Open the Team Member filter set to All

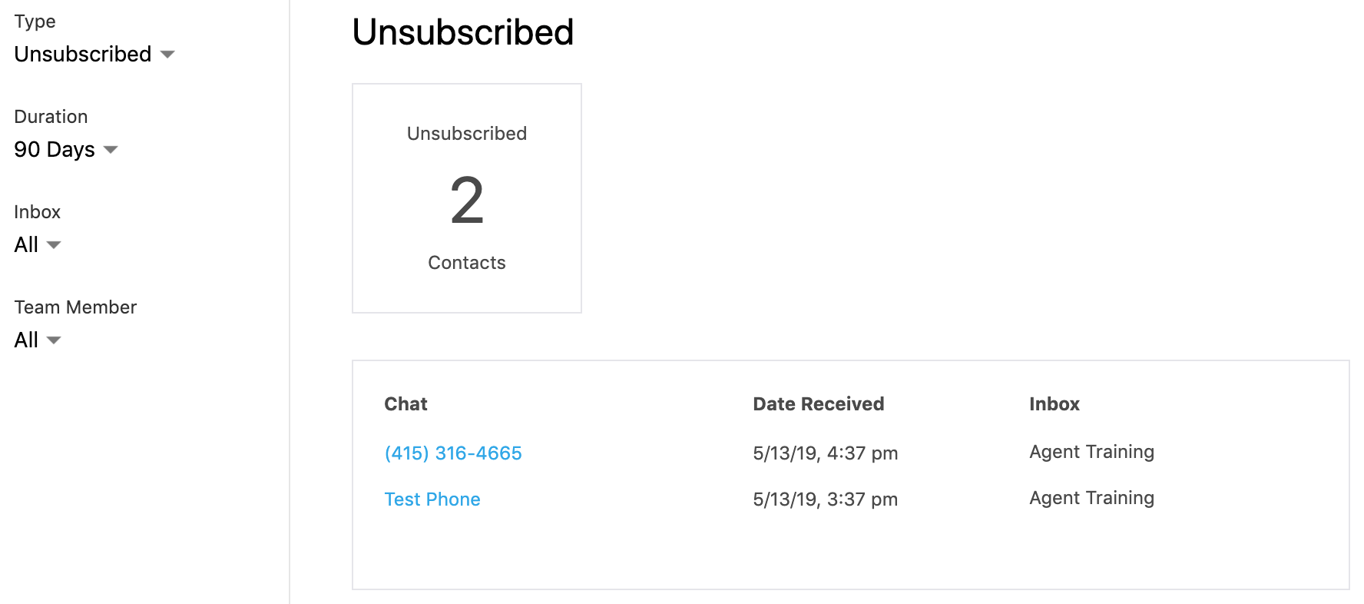tap(26, 340)
